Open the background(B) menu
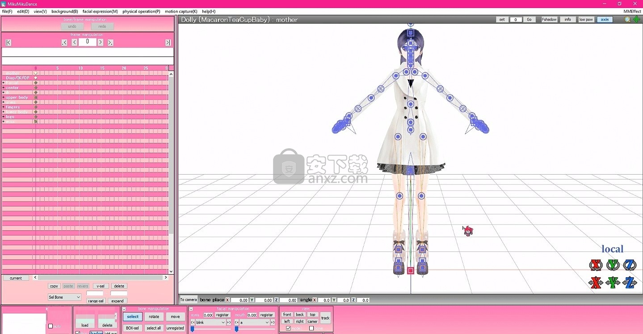 (65, 11)
